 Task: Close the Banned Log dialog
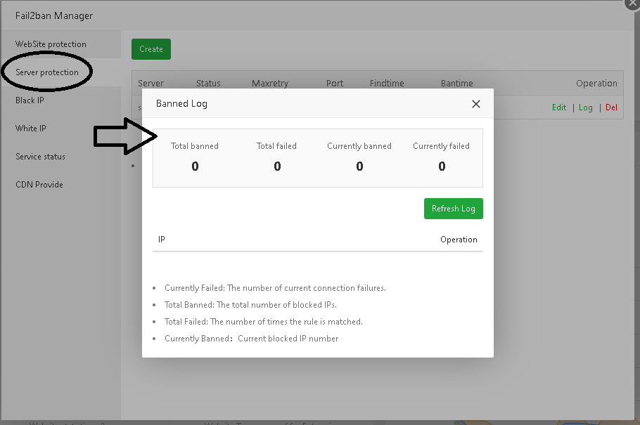point(476,104)
